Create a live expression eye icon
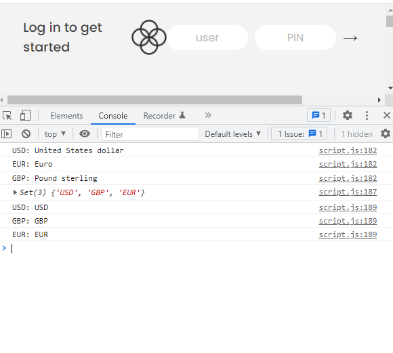Screen dimensions: 393x353 [85, 134]
